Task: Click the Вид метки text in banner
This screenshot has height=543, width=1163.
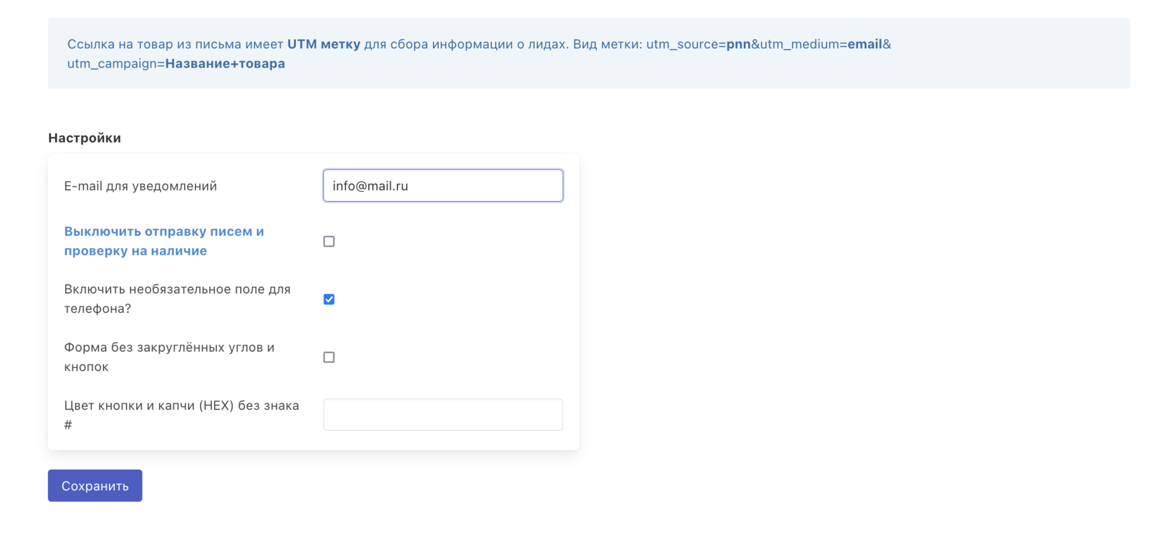Action: (607, 44)
